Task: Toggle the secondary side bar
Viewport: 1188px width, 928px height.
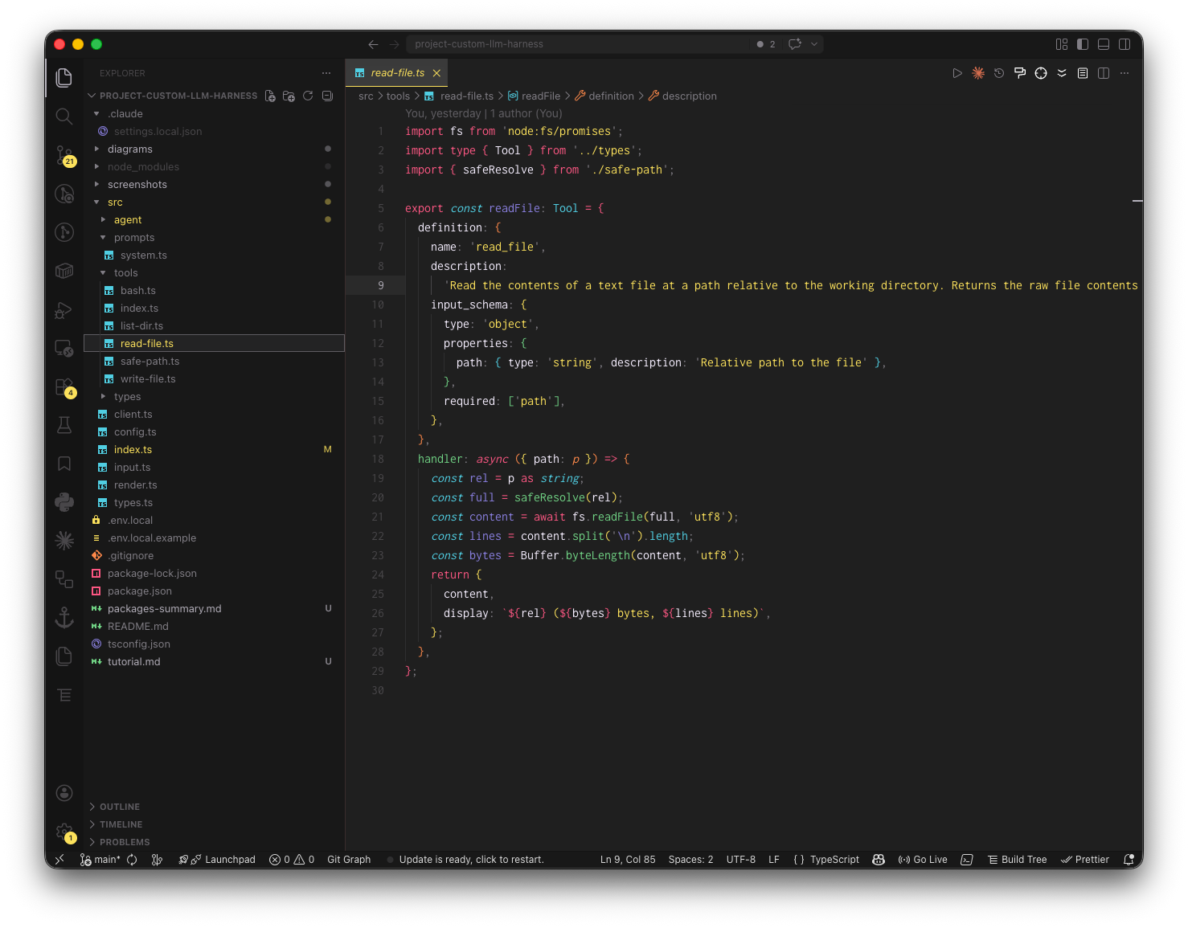Action: pyautogui.click(x=1125, y=44)
